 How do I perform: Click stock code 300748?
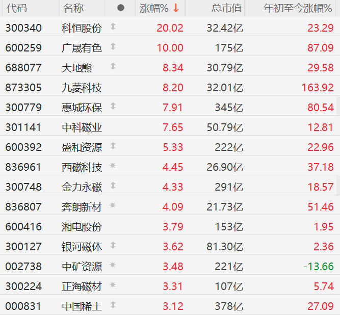coord(23,187)
